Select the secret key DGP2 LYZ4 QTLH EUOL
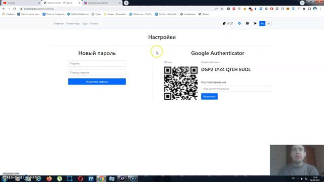Screen dimensions: 324x182 pos(226,70)
